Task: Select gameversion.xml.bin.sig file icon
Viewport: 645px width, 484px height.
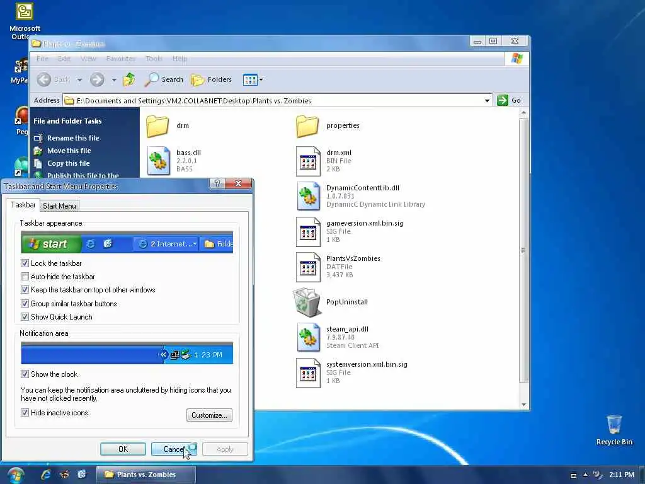Action: pyautogui.click(x=308, y=232)
